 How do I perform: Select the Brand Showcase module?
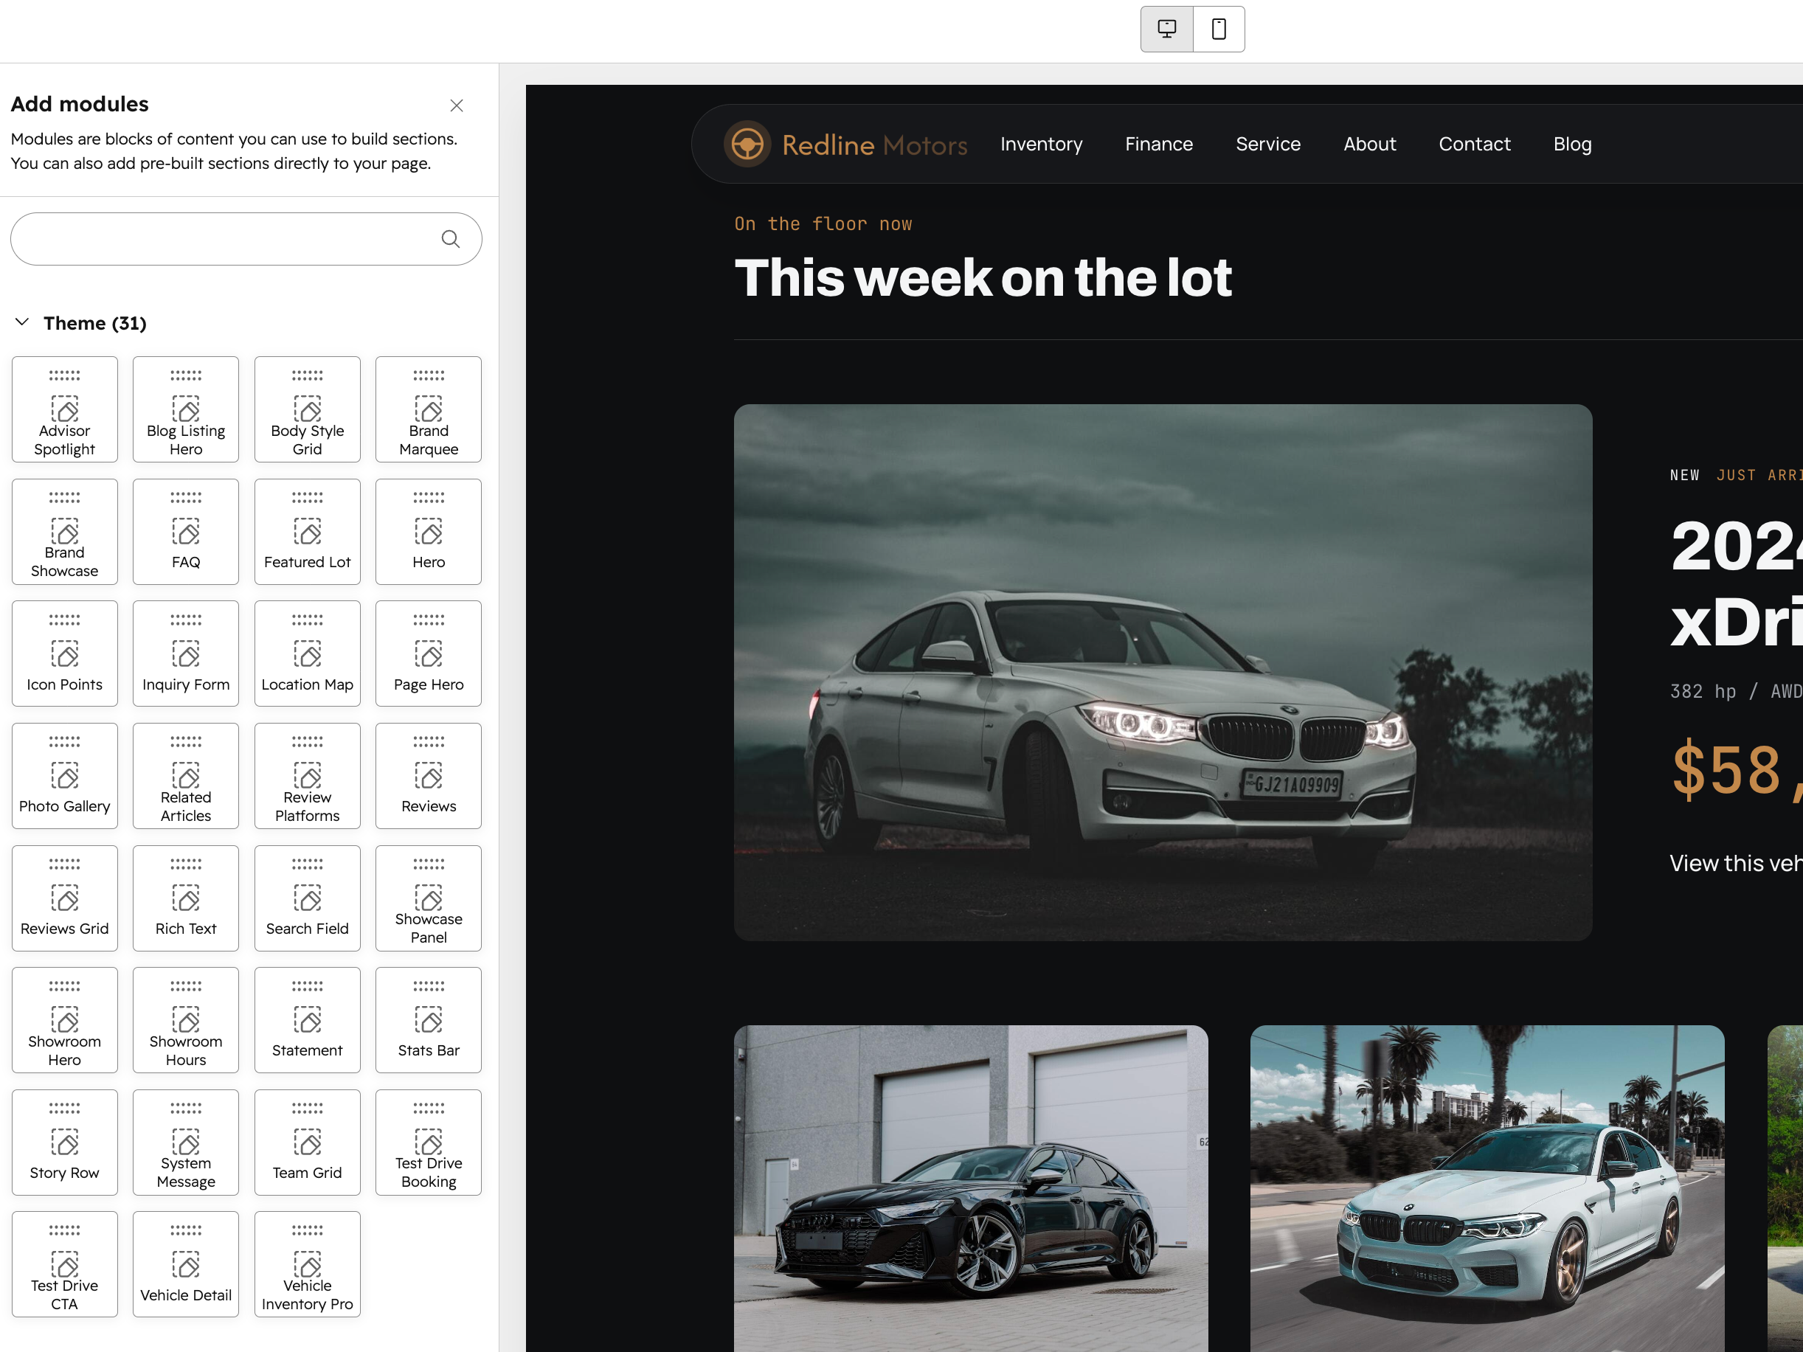[x=64, y=531]
